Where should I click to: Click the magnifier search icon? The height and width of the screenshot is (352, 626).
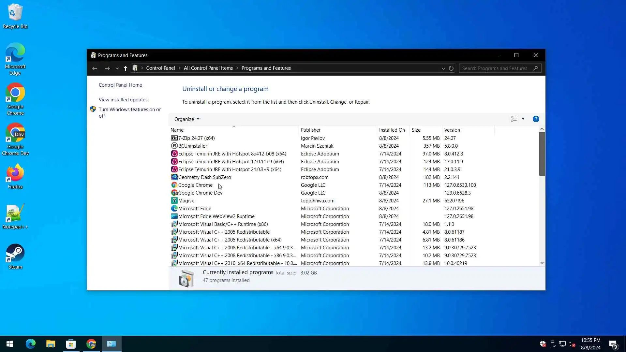tap(535, 68)
